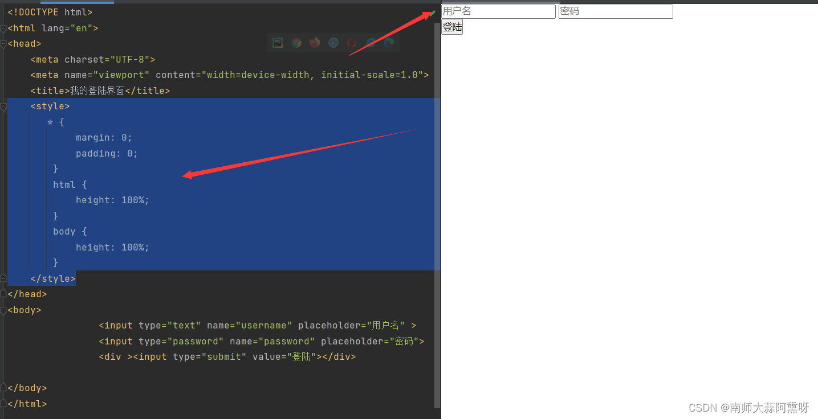The width and height of the screenshot is (818, 419).
Task: Click fold marker at </html> closing tag
Action: (x=3, y=404)
